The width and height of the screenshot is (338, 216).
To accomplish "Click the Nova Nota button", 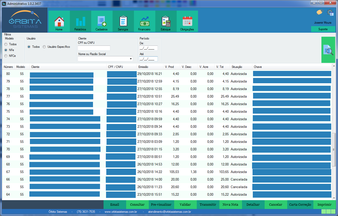I will [230, 205].
